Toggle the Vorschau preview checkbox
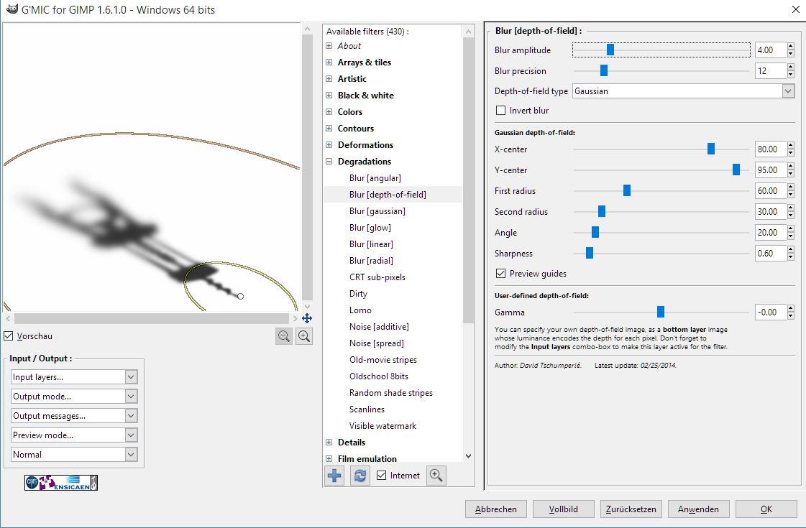This screenshot has height=528, width=806. [x=8, y=336]
